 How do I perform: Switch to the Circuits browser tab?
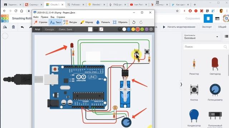[x=55, y=5]
